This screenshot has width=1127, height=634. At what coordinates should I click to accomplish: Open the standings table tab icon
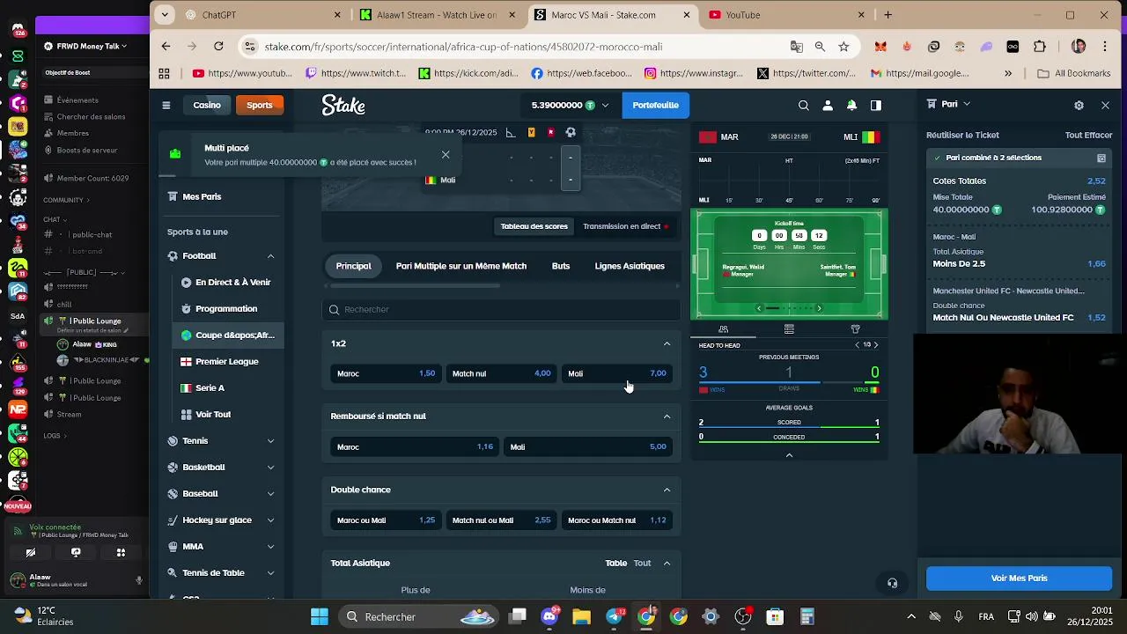click(789, 329)
